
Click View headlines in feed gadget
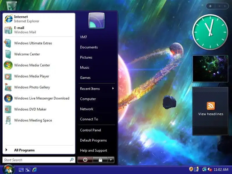[x=211, y=114]
